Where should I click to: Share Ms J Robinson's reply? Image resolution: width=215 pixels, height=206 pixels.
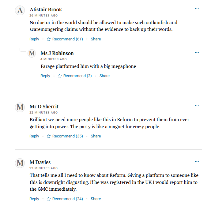104,76
